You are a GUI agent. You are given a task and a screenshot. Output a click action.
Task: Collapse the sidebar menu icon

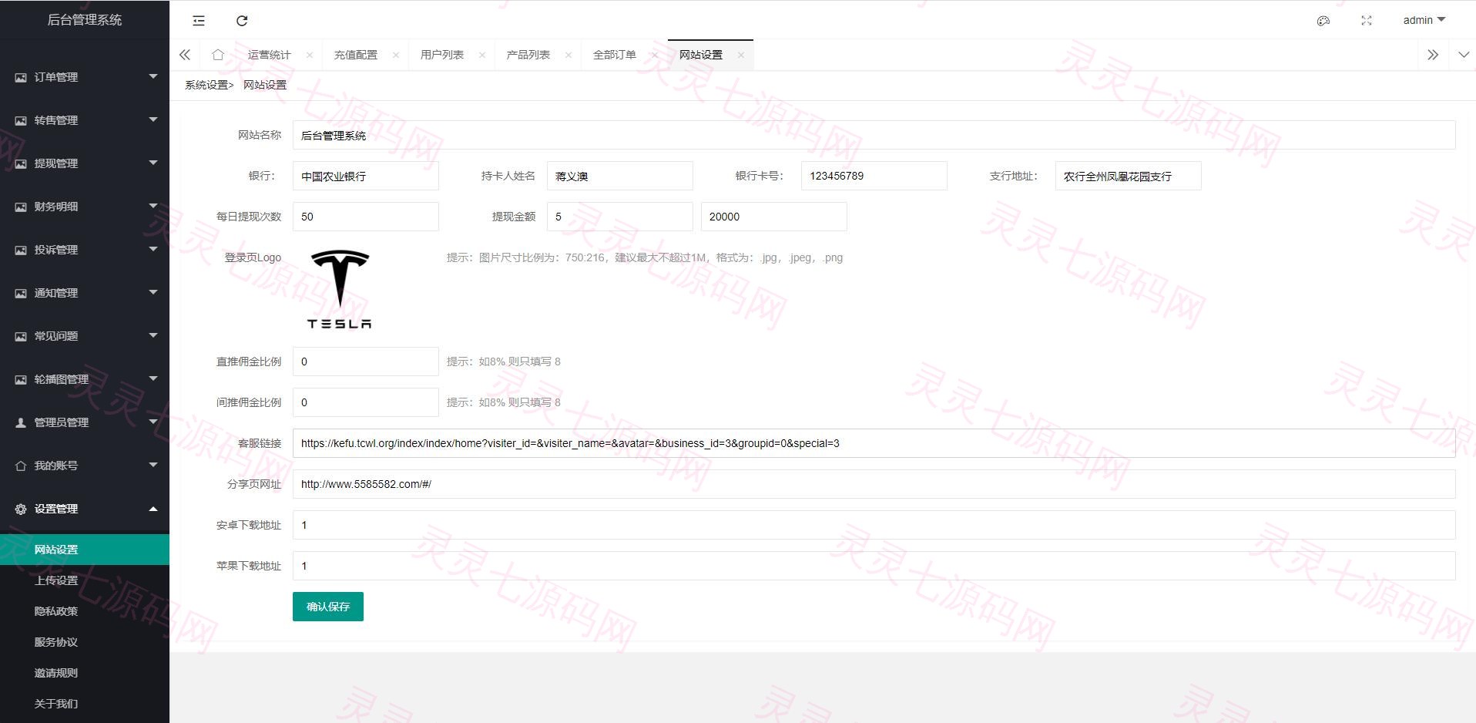point(199,21)
